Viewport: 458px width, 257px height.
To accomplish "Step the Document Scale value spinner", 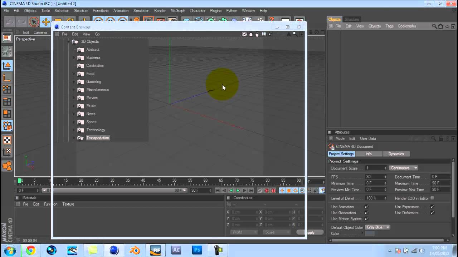I will tap(385, 168).
